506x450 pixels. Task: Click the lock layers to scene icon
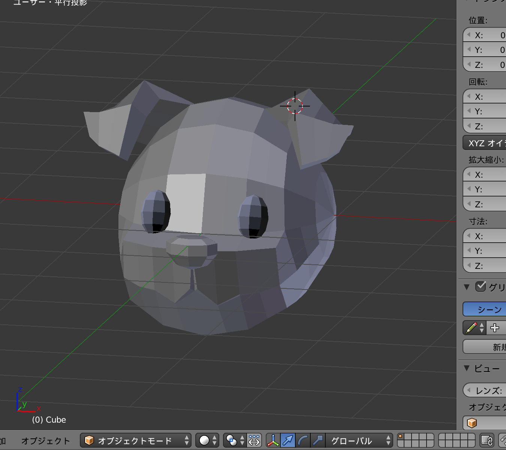[487, 440]
